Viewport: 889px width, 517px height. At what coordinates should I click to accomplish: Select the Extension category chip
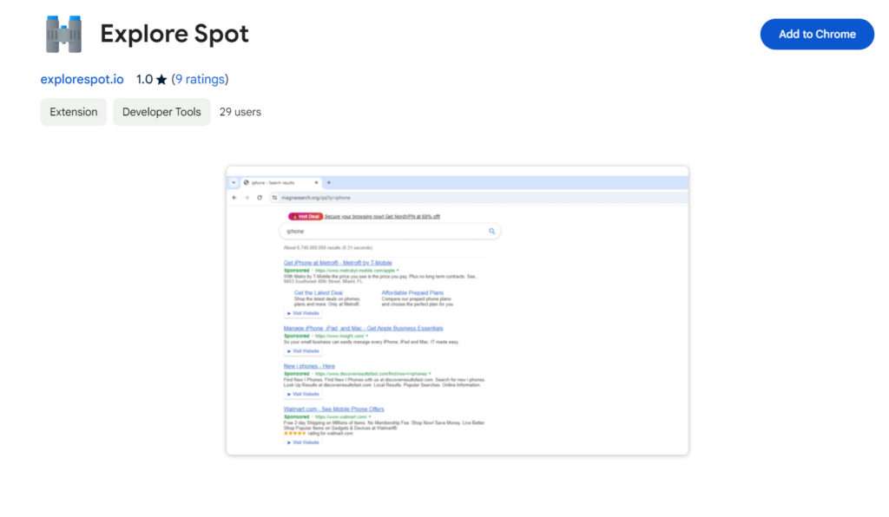[73, 112]
